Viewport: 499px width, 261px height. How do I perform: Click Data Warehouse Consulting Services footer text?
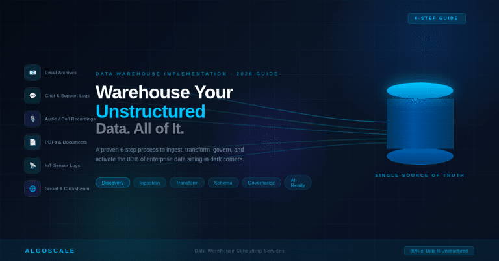coord(239,251)
